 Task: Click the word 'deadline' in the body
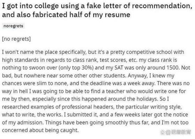(100, 83)
